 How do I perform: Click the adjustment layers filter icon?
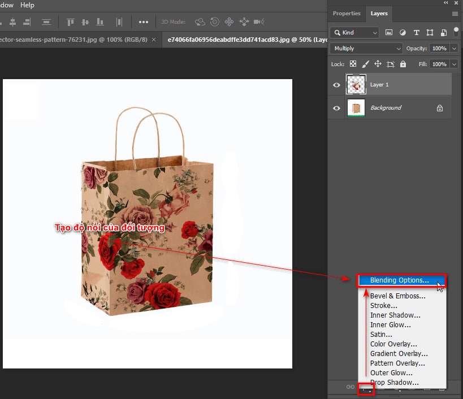[404, 33]
